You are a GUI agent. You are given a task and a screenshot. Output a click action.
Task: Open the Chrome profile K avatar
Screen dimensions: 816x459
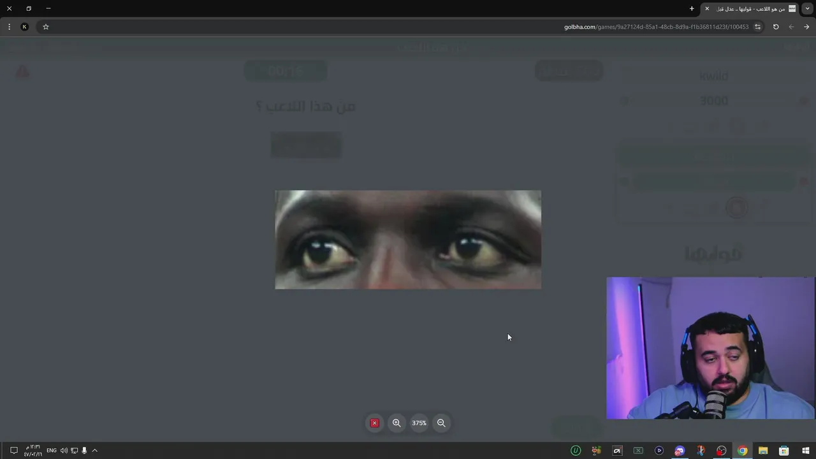point(24,27)
